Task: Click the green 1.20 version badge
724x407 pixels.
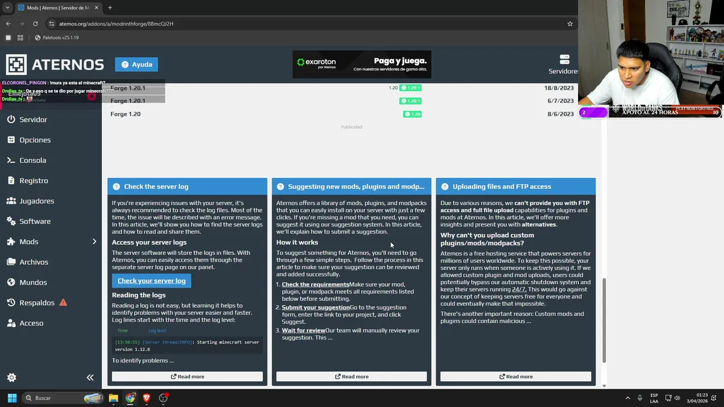Action: click(x=412, y=114)
